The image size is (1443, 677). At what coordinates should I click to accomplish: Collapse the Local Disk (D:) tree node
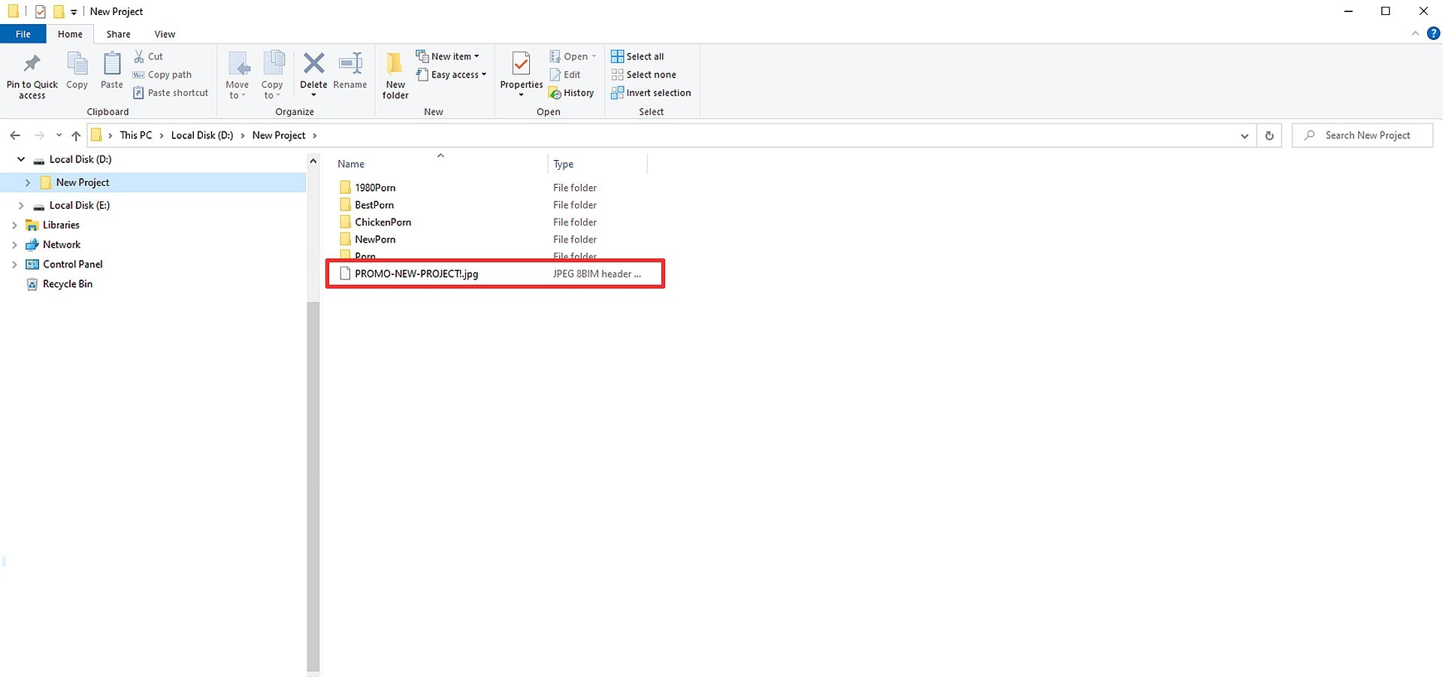point(21,159)
